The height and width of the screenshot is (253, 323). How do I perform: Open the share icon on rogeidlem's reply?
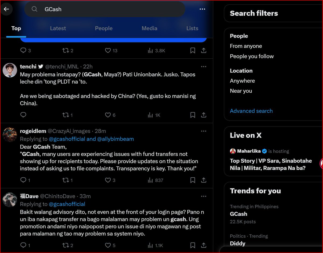[203, 180]
